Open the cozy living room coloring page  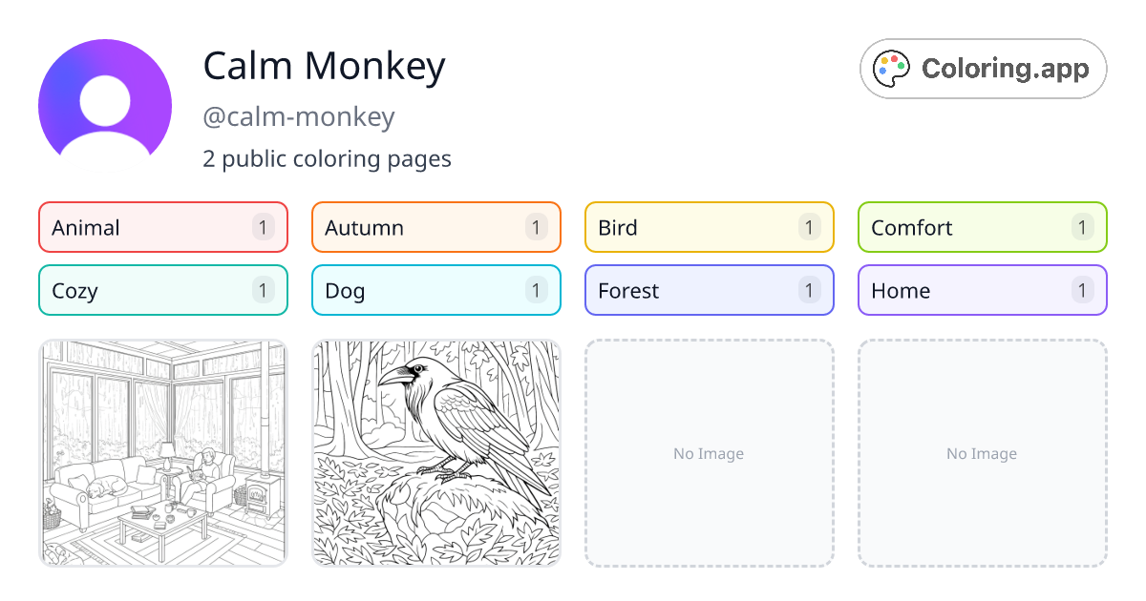pyautogui.click(x=162, y=453)
